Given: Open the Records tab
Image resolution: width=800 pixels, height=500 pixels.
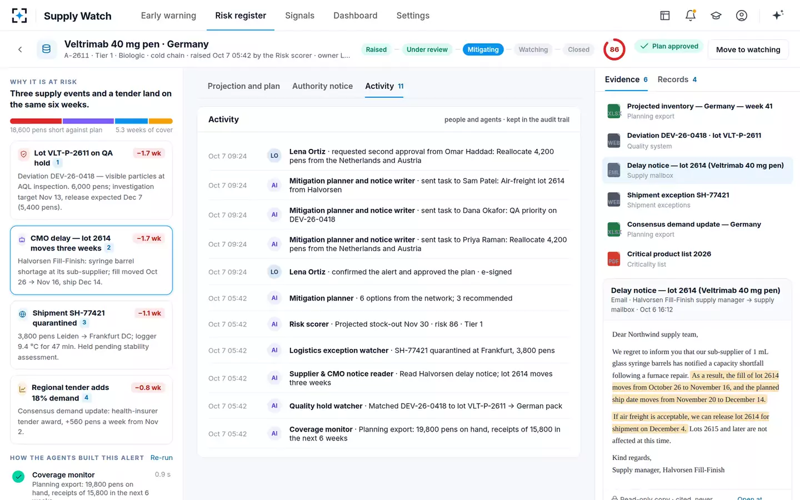Looking at the screenshot, I should coord(677,79).
